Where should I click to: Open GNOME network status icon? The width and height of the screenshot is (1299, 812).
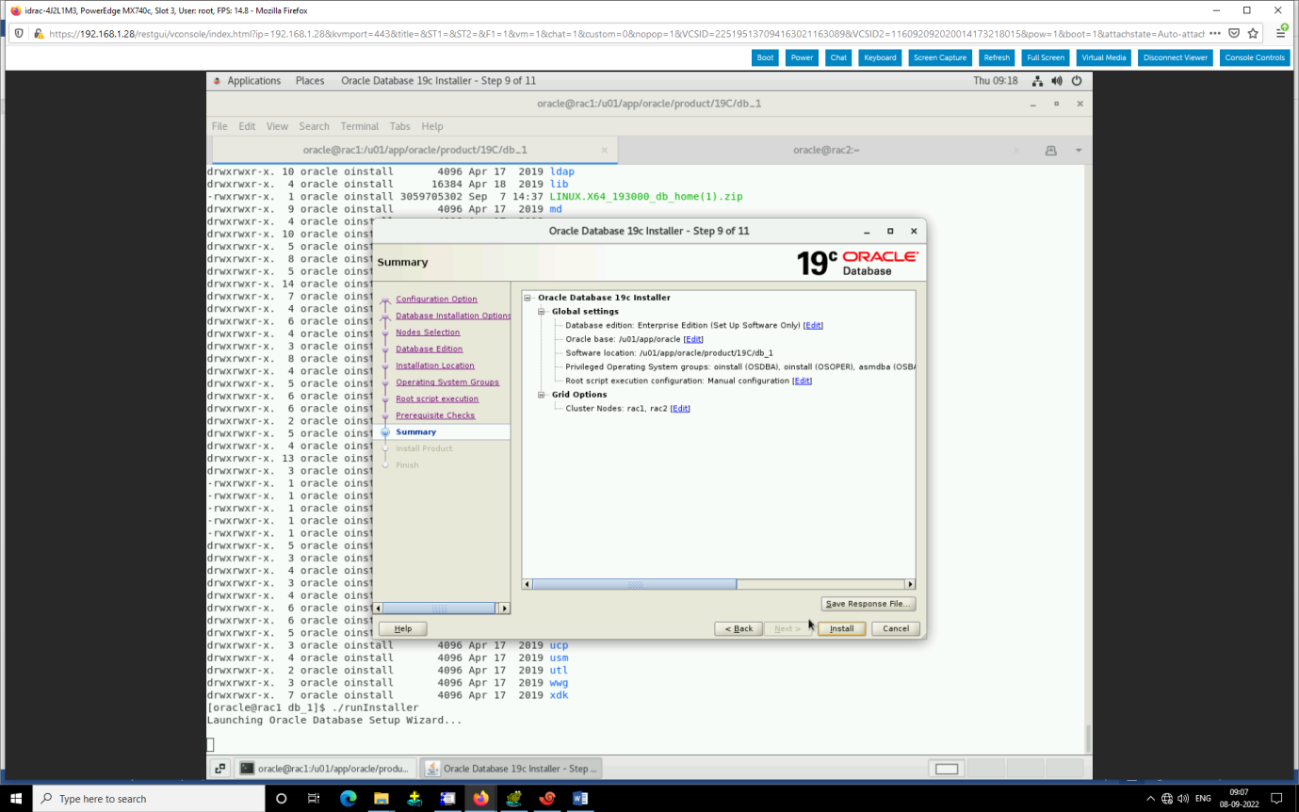click(x=1037, y=81)
